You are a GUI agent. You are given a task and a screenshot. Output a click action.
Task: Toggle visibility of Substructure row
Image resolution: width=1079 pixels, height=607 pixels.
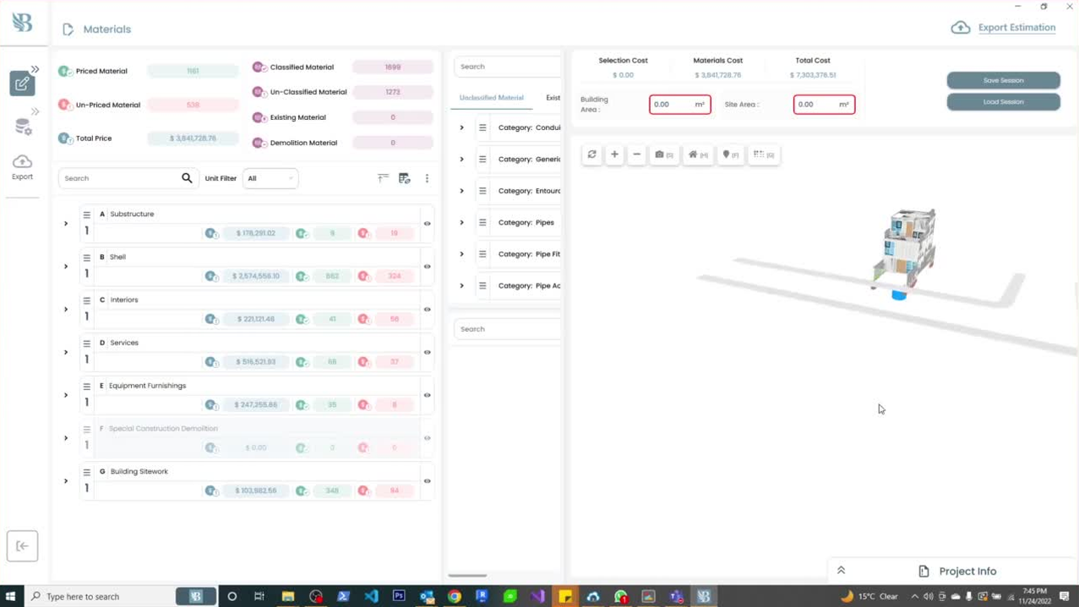pos(427,224)
